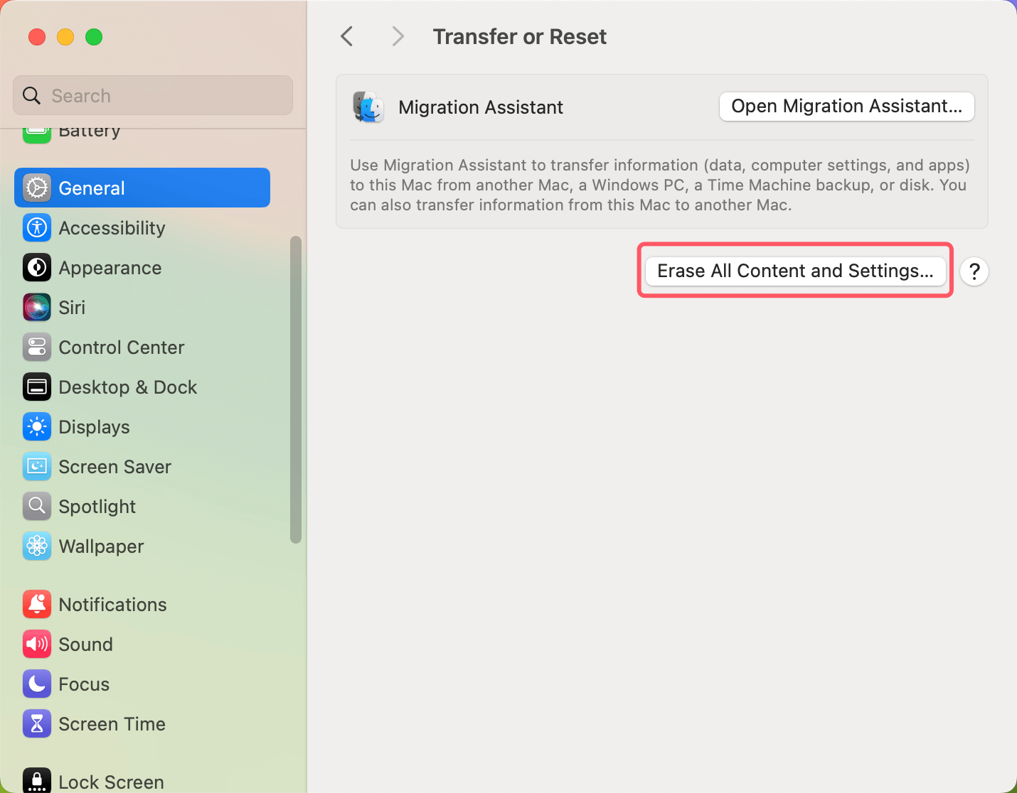Select the Lock Screen padlock icon
This screenshot has width=1017, height=793.
point(37,780)
